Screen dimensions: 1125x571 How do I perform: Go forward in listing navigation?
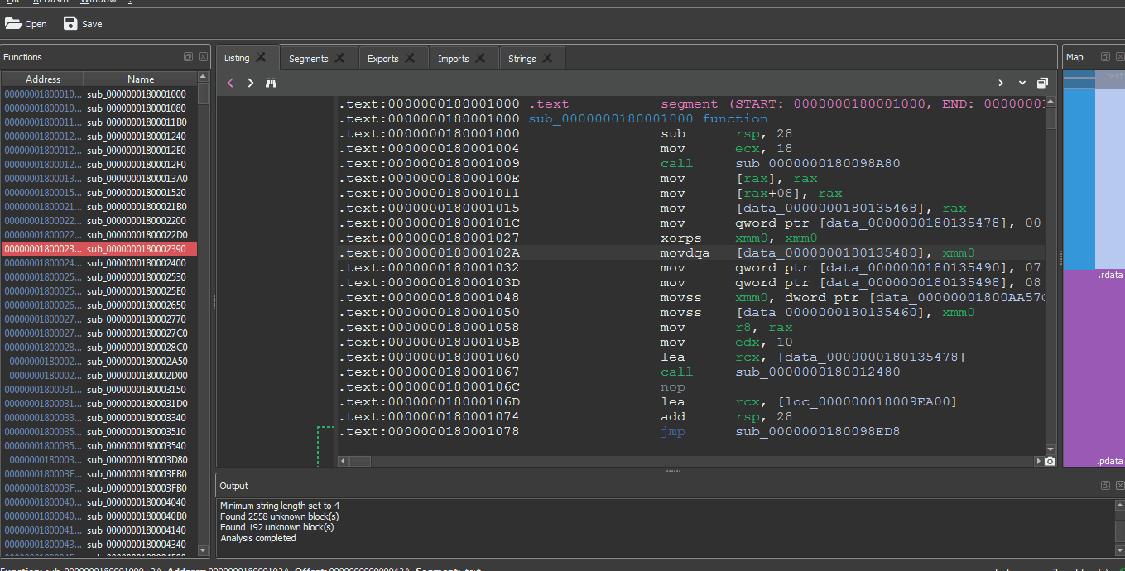(250, 83)
